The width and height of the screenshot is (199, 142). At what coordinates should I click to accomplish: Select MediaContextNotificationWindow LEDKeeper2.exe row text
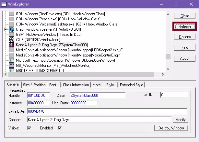tap(70, 50)
